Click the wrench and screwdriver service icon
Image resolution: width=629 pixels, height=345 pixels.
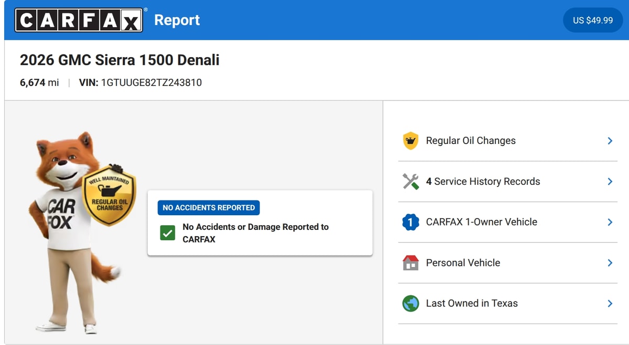click(410, 182)
